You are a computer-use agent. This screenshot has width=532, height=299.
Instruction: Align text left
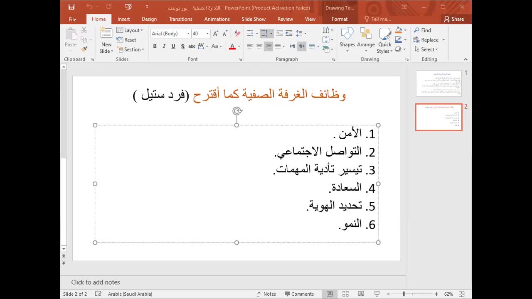coord(250,46)
